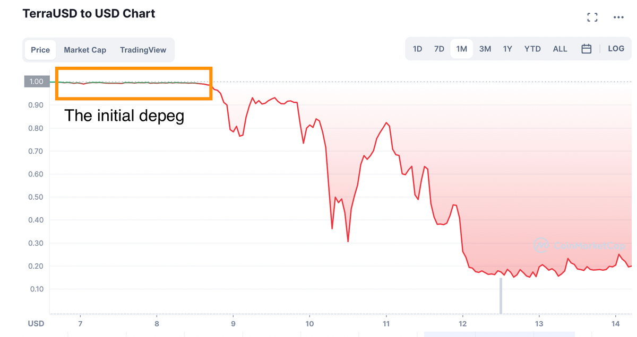Select the 7D time range
Image resolution: width=637 pixels, height=337 pixels.
(x=439, y=49)
